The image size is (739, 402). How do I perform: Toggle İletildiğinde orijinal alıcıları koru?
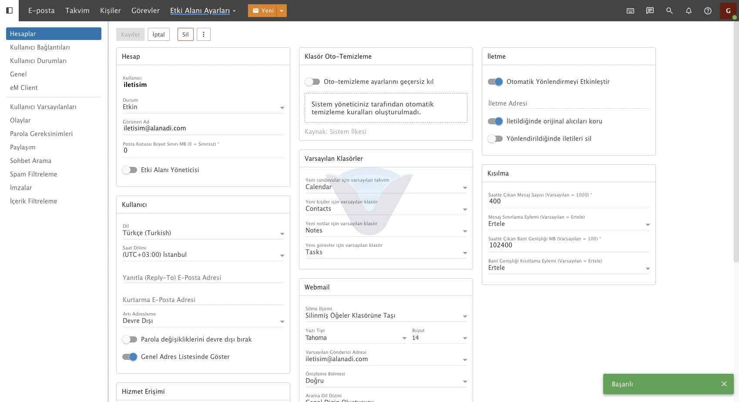pos(495,121)
